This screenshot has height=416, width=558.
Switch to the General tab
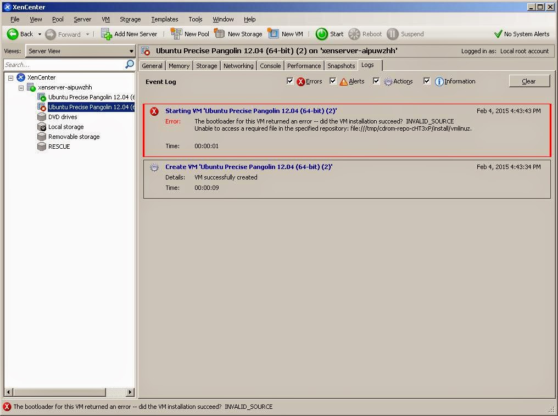[x=152, y=66]
